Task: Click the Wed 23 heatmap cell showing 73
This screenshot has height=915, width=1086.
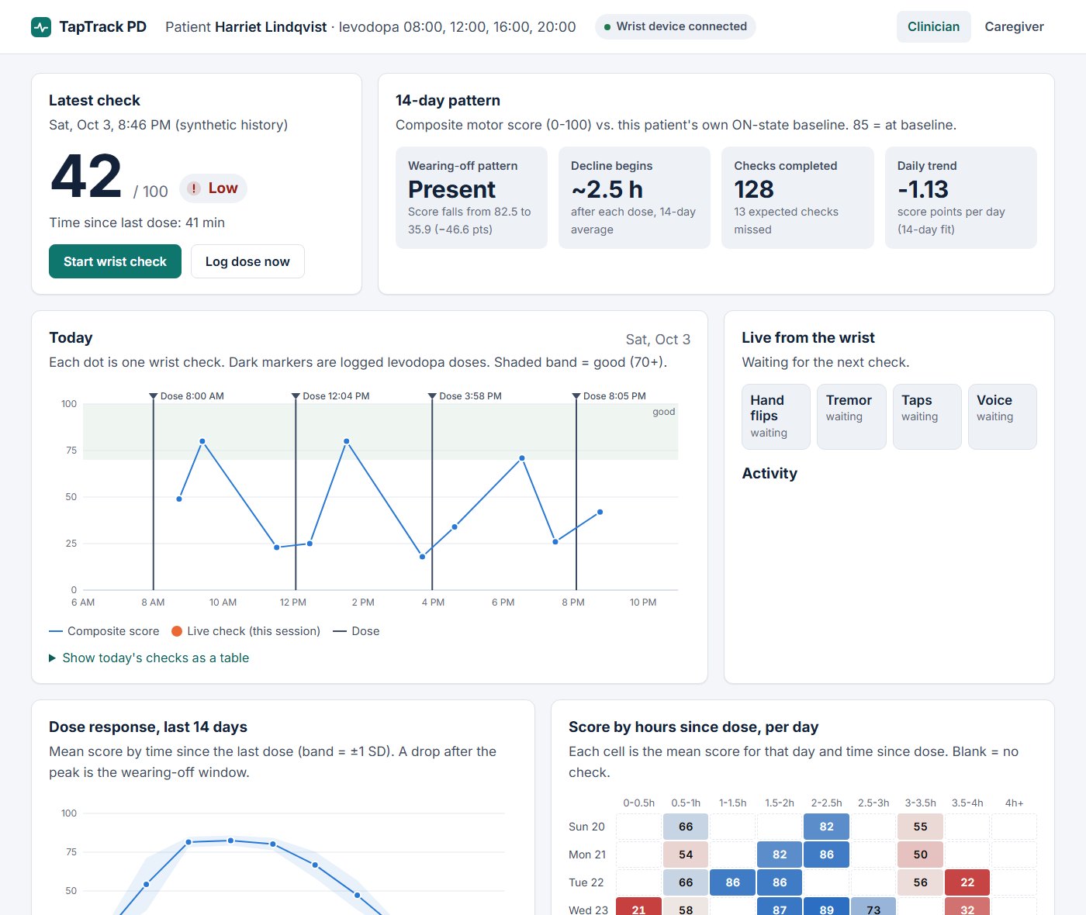Action: click(x=873, y=906)
